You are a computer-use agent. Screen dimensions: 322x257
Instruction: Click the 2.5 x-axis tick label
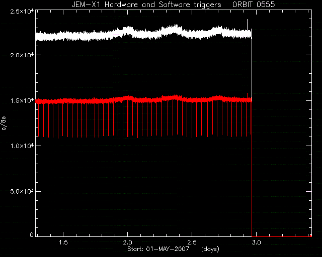[192, 242]
